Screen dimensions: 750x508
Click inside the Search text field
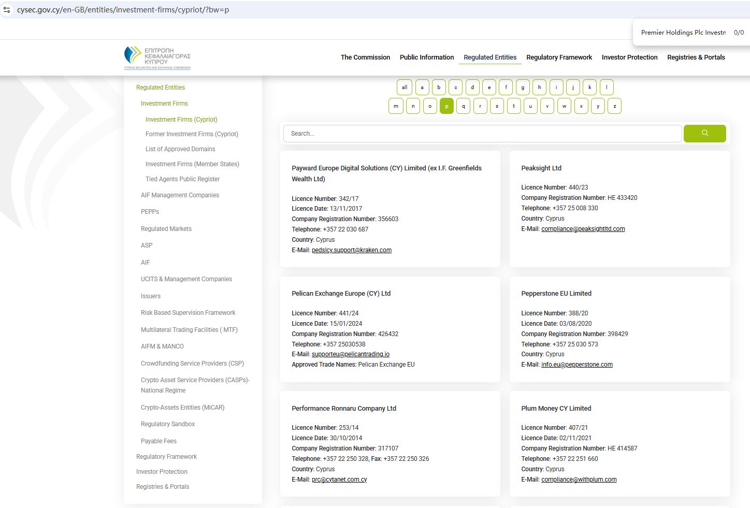pos(482,134)
